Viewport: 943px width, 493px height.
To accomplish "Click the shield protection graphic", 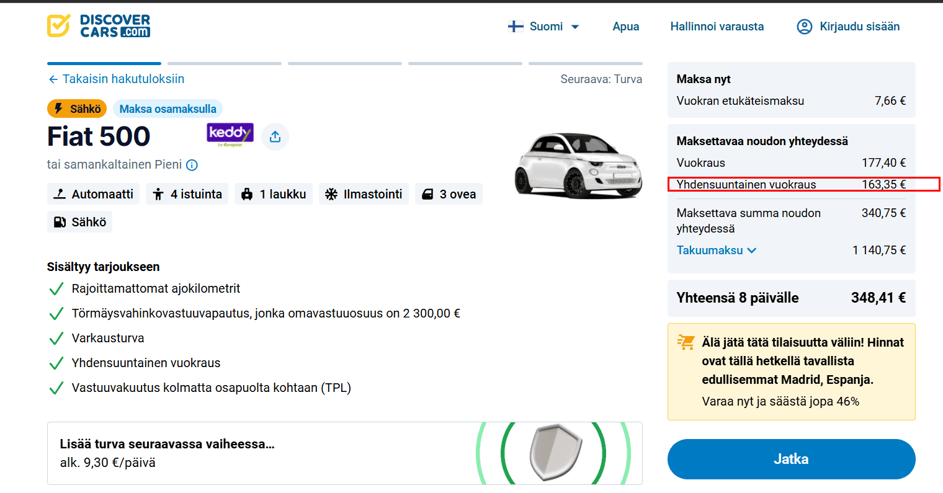I will click(x=556, y=453).
